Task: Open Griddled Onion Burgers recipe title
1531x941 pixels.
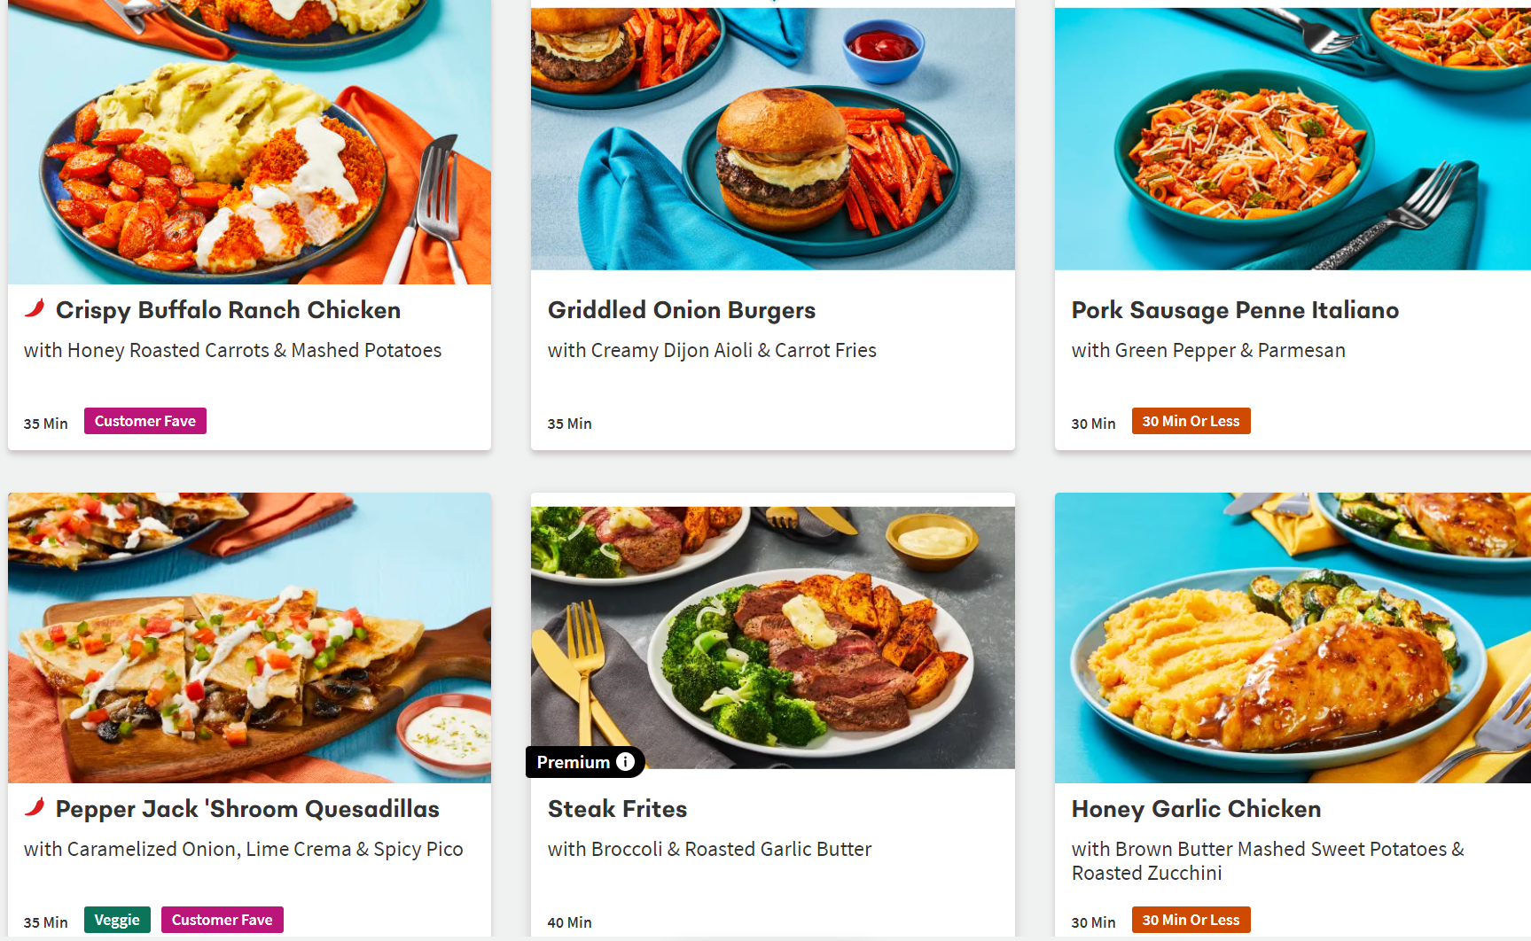Action: tap(681, 310)
